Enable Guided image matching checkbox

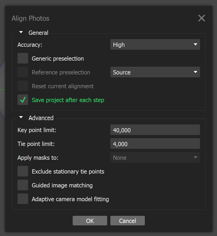(23, 185)
